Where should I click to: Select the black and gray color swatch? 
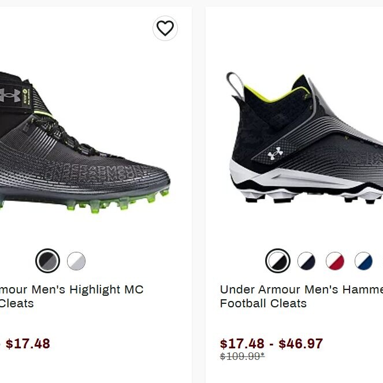pyautogui.click(x=47, y=261)
